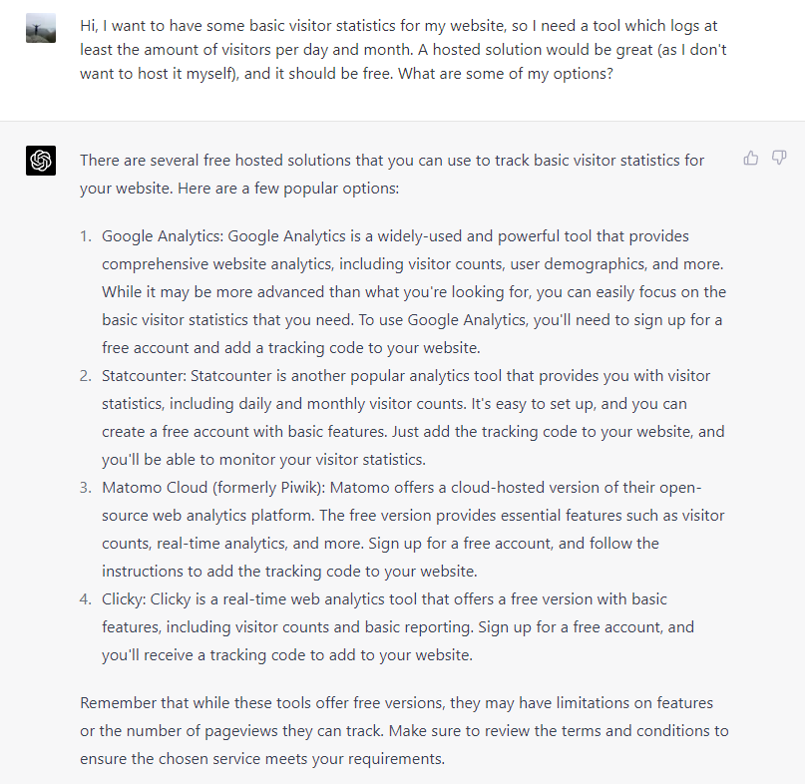Screen dimensions: 805x784
Task: Click the user's question message text
Action: (404, 49)
